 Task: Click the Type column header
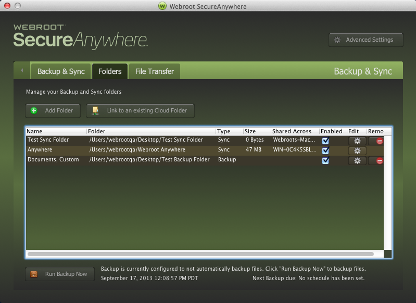coord(230,131)
